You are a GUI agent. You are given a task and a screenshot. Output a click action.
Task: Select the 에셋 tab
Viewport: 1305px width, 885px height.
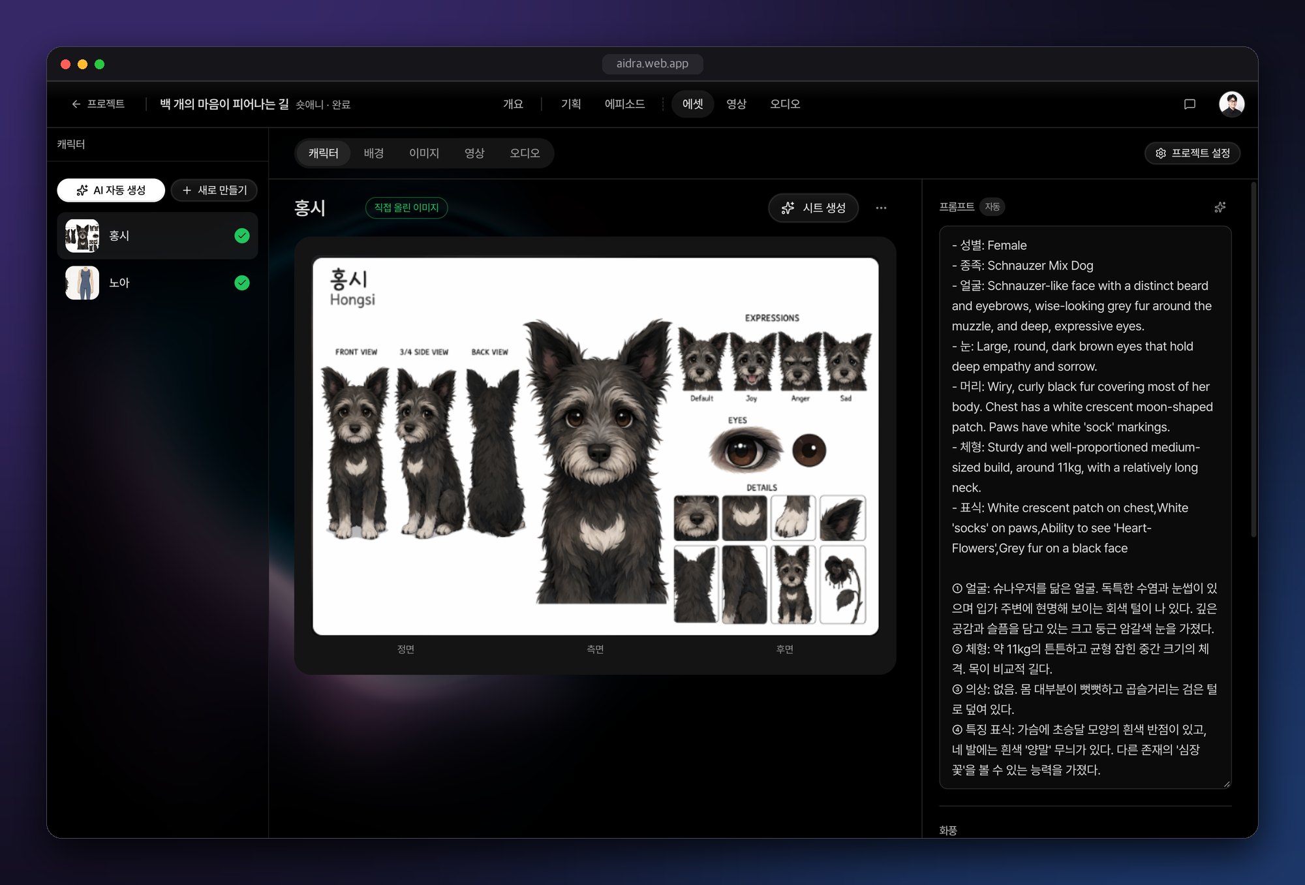[x=692, y=104]
